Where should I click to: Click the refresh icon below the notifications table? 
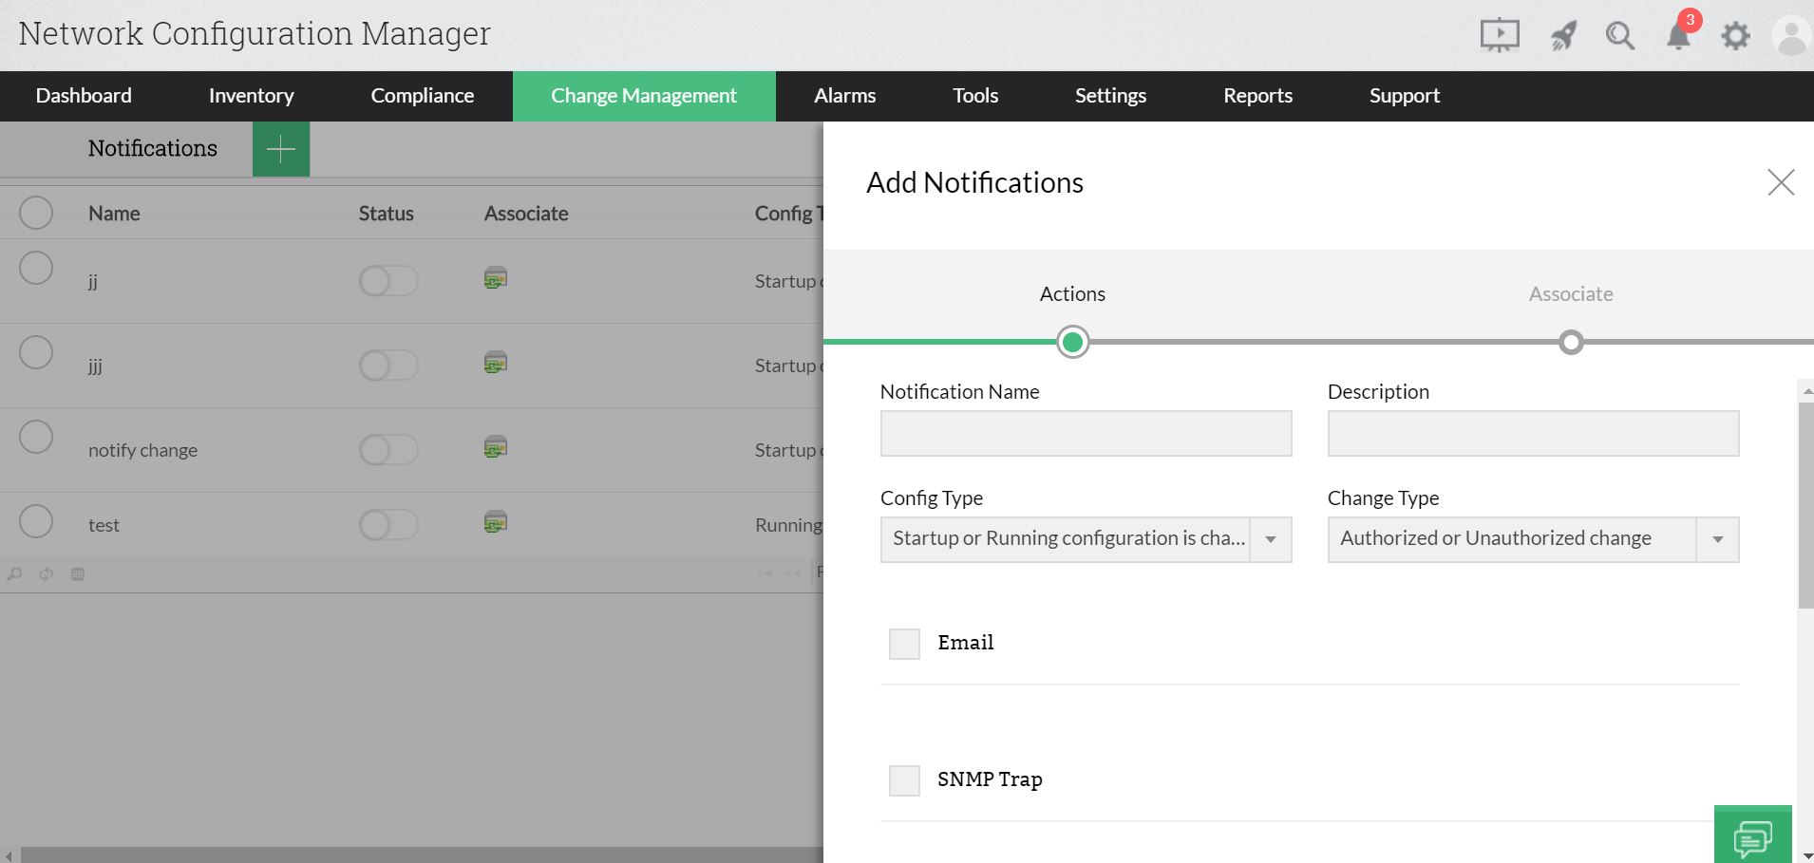pyautogui.click(x=45, y=573)
